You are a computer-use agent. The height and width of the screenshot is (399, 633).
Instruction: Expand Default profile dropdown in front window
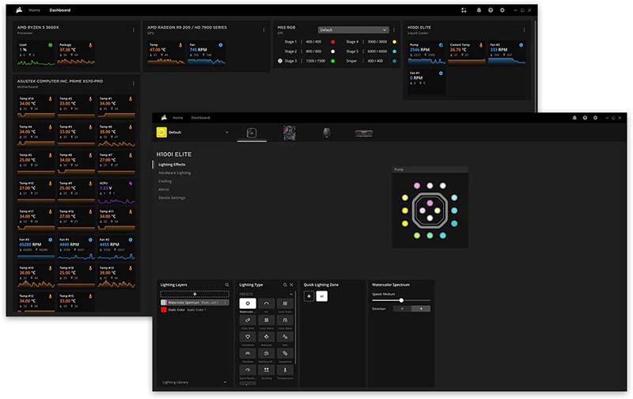click(227, 132)
